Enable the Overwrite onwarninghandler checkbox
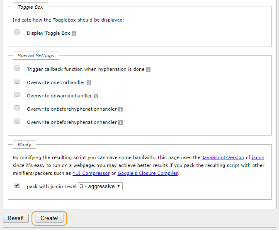Image resolution: width=279 pixels, height=230 pixels. click(17, 94)
